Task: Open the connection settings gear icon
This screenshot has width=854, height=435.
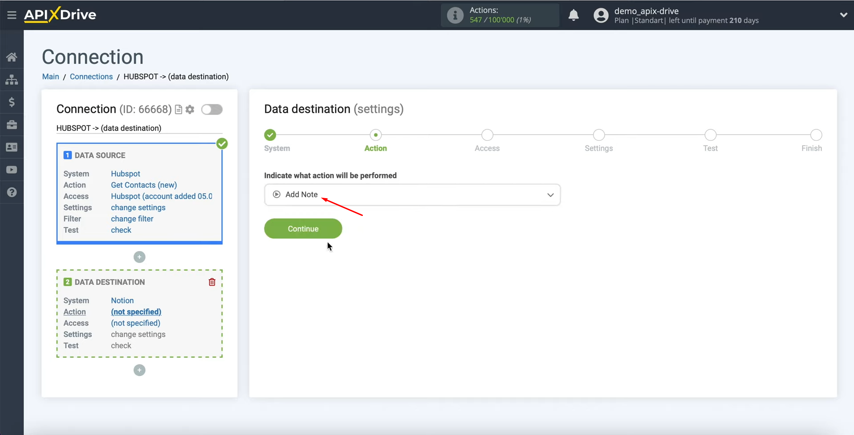Action: pos(190,109)
